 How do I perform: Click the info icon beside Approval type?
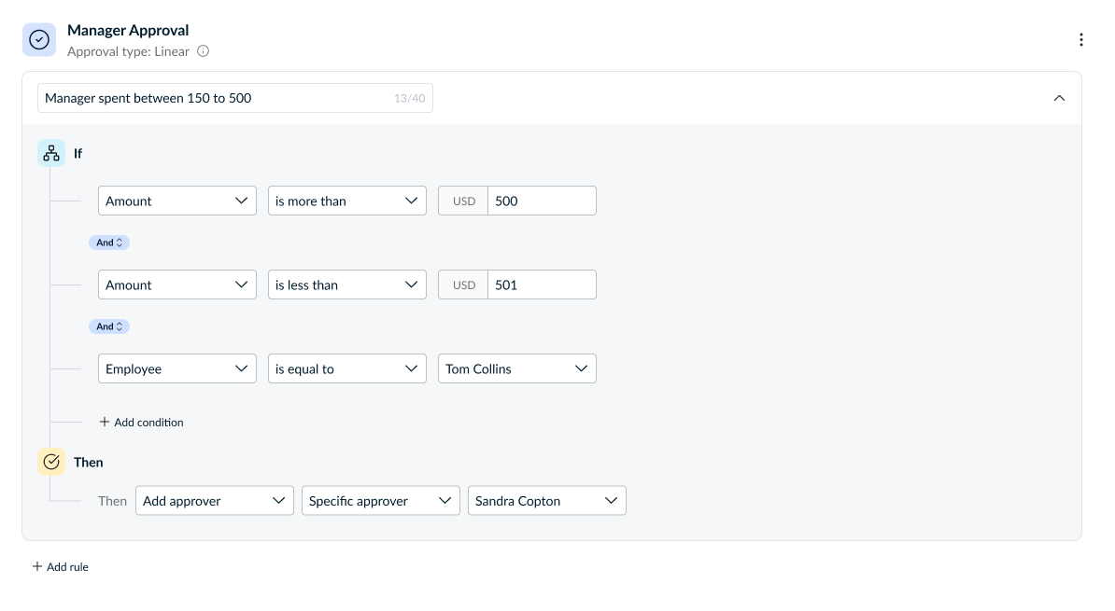pyautogui.click(x=204, y=51)
